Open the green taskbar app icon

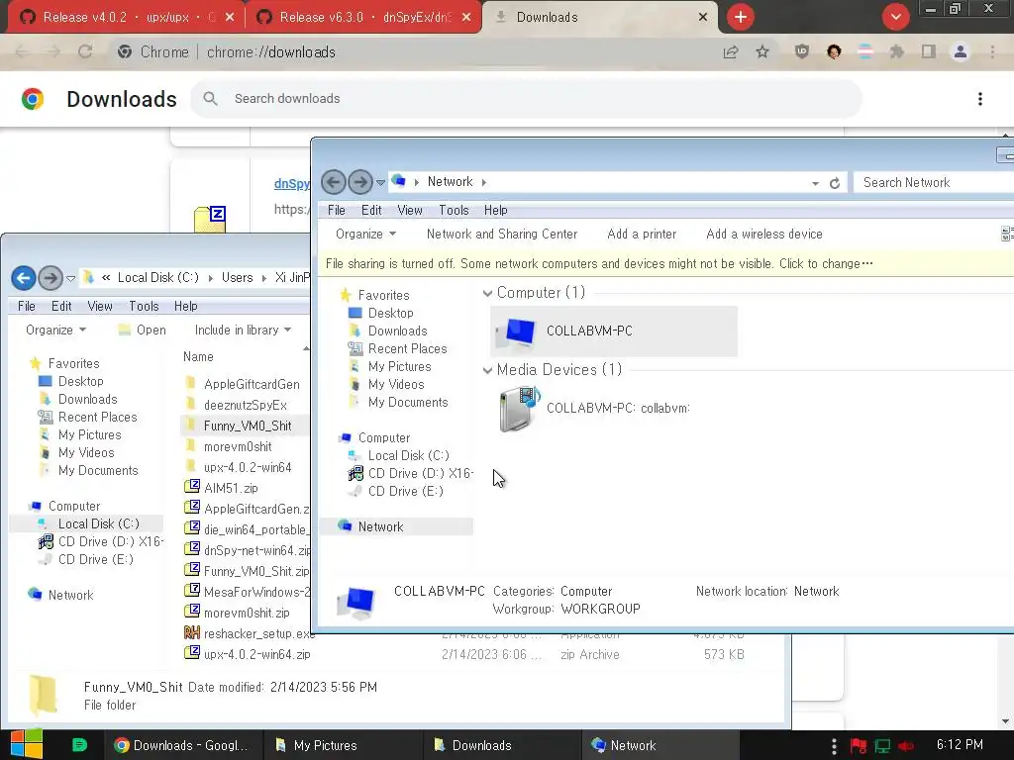[79, 745]
